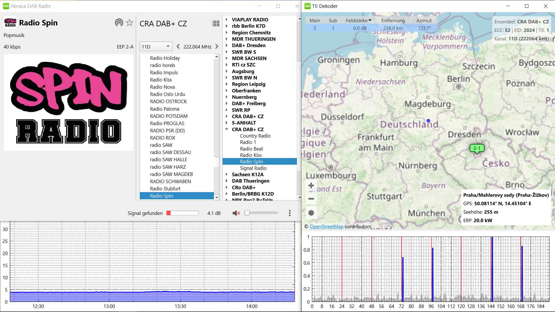Open the 11D channel dropdown
Viewport: 555px width, 312px height.
(x=156, y=47)
